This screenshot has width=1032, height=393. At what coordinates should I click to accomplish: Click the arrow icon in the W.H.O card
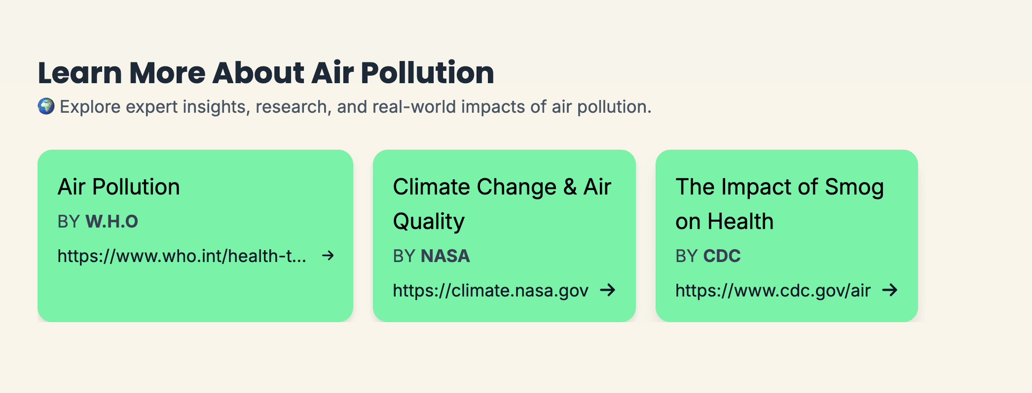pyautogui.click(x=328, y=256)
